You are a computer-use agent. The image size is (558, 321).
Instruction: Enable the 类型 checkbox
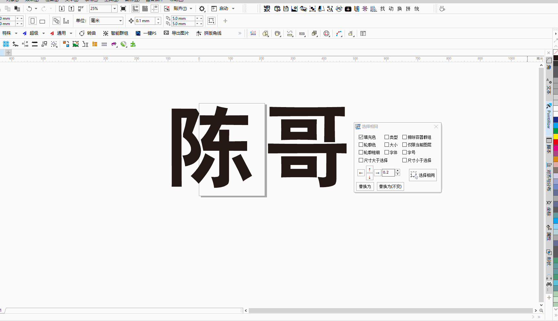(x=387, y=137)
